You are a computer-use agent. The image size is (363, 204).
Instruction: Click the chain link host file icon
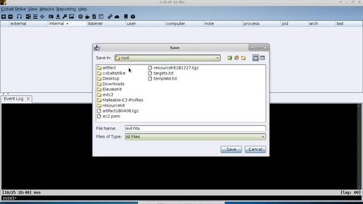110,16
